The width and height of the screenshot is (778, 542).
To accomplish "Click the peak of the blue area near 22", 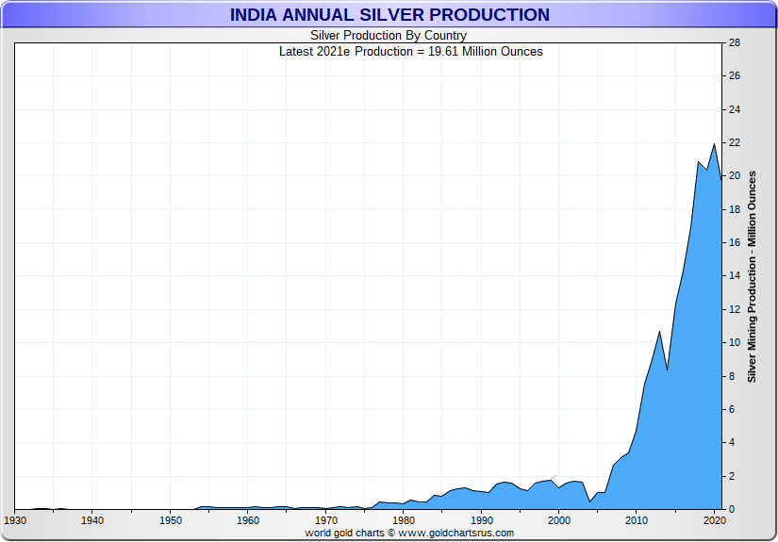I will pyautogui.click(x=715, y=144).
